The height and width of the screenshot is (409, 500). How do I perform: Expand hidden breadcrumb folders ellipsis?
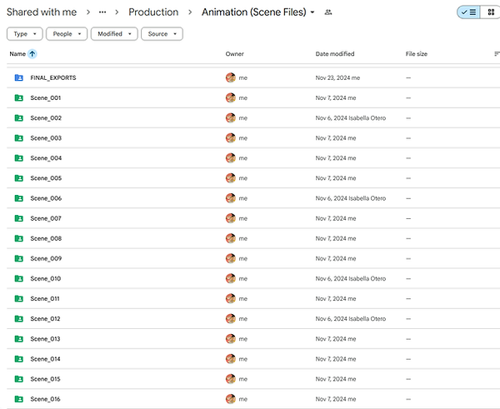(102, 12)
